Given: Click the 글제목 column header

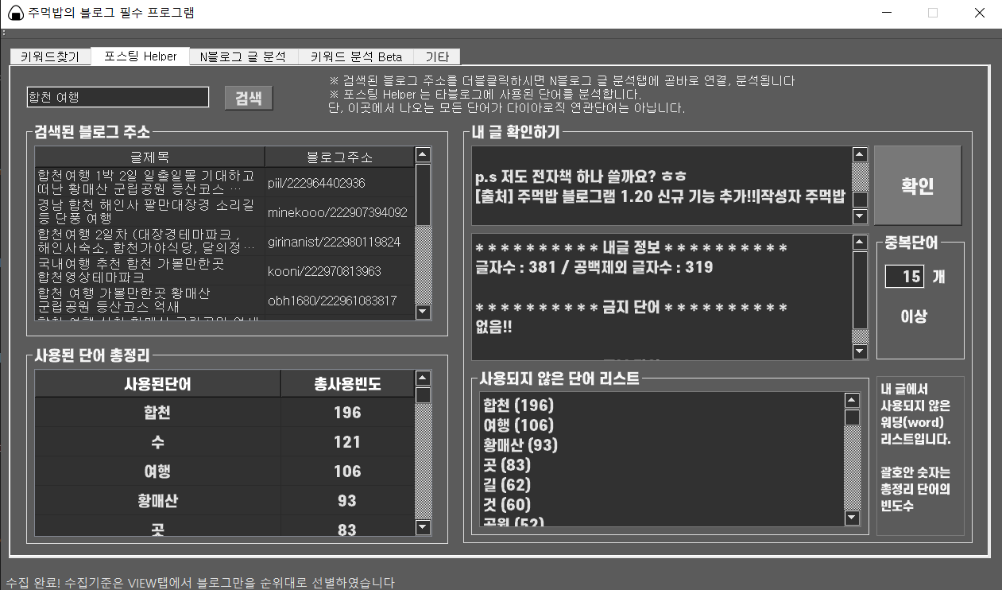Looking at the screenshot, I should 150,157.
